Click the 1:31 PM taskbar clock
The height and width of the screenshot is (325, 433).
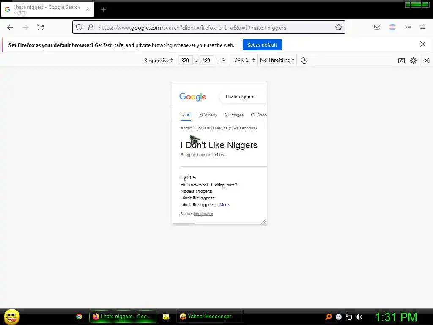pos(396,317)
